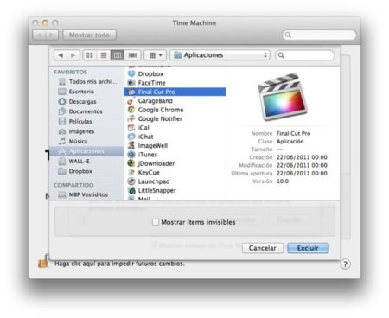Viewport: 389px width, 318px height.
Task: Click the jDownloader app icon
Action: click(131, 163)
